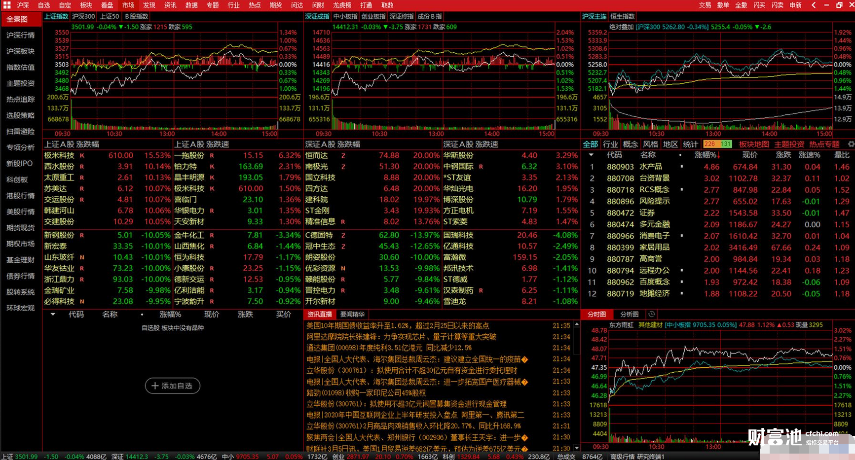Select the 证券 sector row

(718, 213)
